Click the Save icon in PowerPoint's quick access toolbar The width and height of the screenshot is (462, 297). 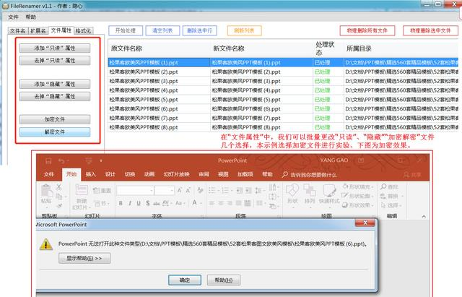pyautogui.click(x=49, y=161)
